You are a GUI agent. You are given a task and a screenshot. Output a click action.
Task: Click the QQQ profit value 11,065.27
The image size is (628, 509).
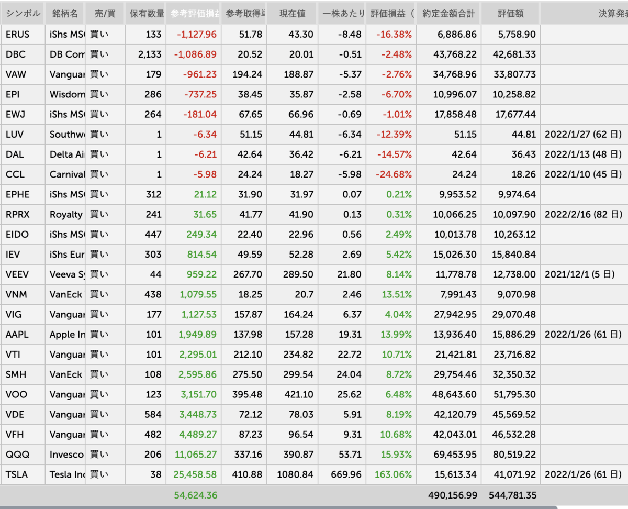point(196,455)
